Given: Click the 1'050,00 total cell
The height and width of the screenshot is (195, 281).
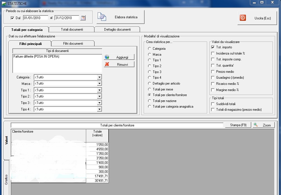Looking at the screenshot, I should [97, 145].
